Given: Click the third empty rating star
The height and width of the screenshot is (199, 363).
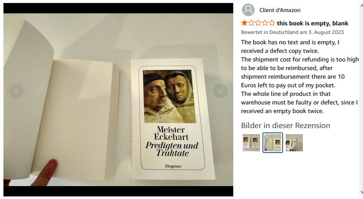Looking at the screenshot, I should [258, 23].
